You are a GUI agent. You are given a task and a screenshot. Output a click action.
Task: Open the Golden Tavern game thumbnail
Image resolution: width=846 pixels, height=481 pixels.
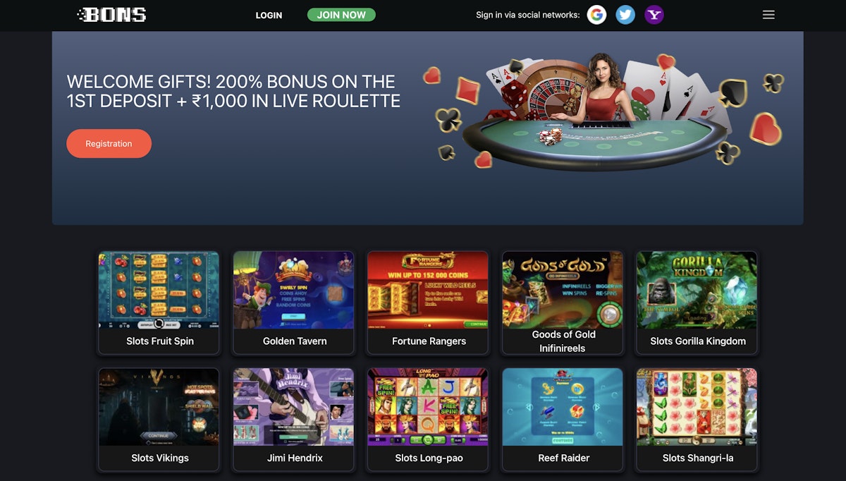tap(294, 290)
